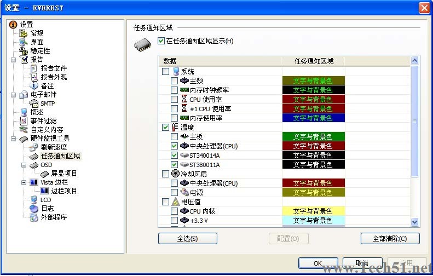This screenshot has height=276, width=433.
Task: Click the LCD monitor icon
Action: point(34,200)
